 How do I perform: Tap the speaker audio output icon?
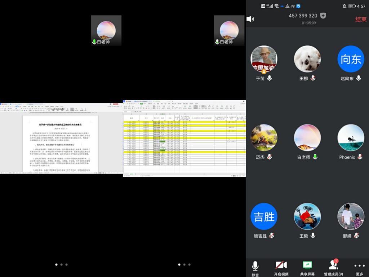point(250,19)
